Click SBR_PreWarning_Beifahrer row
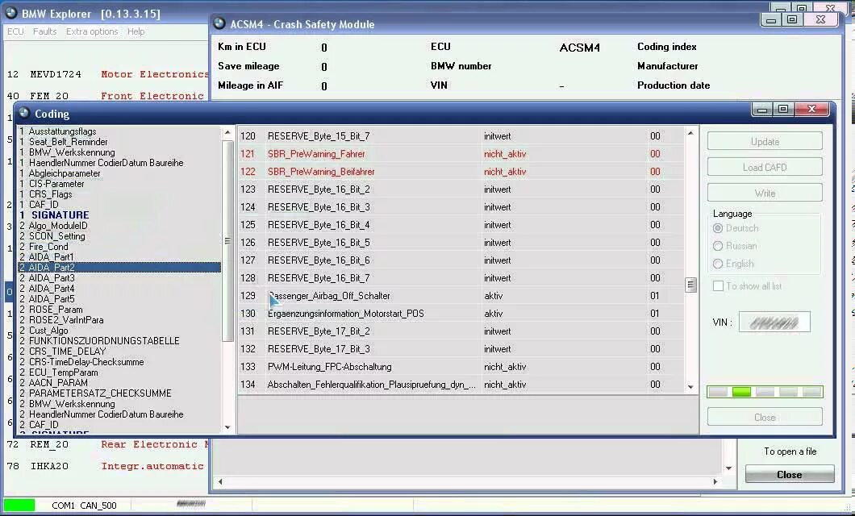The image size is (855, 516). pyautogui.click(x=461, y=172)
